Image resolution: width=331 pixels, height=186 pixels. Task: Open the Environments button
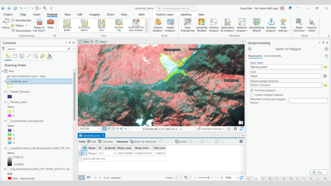point(21,31)
